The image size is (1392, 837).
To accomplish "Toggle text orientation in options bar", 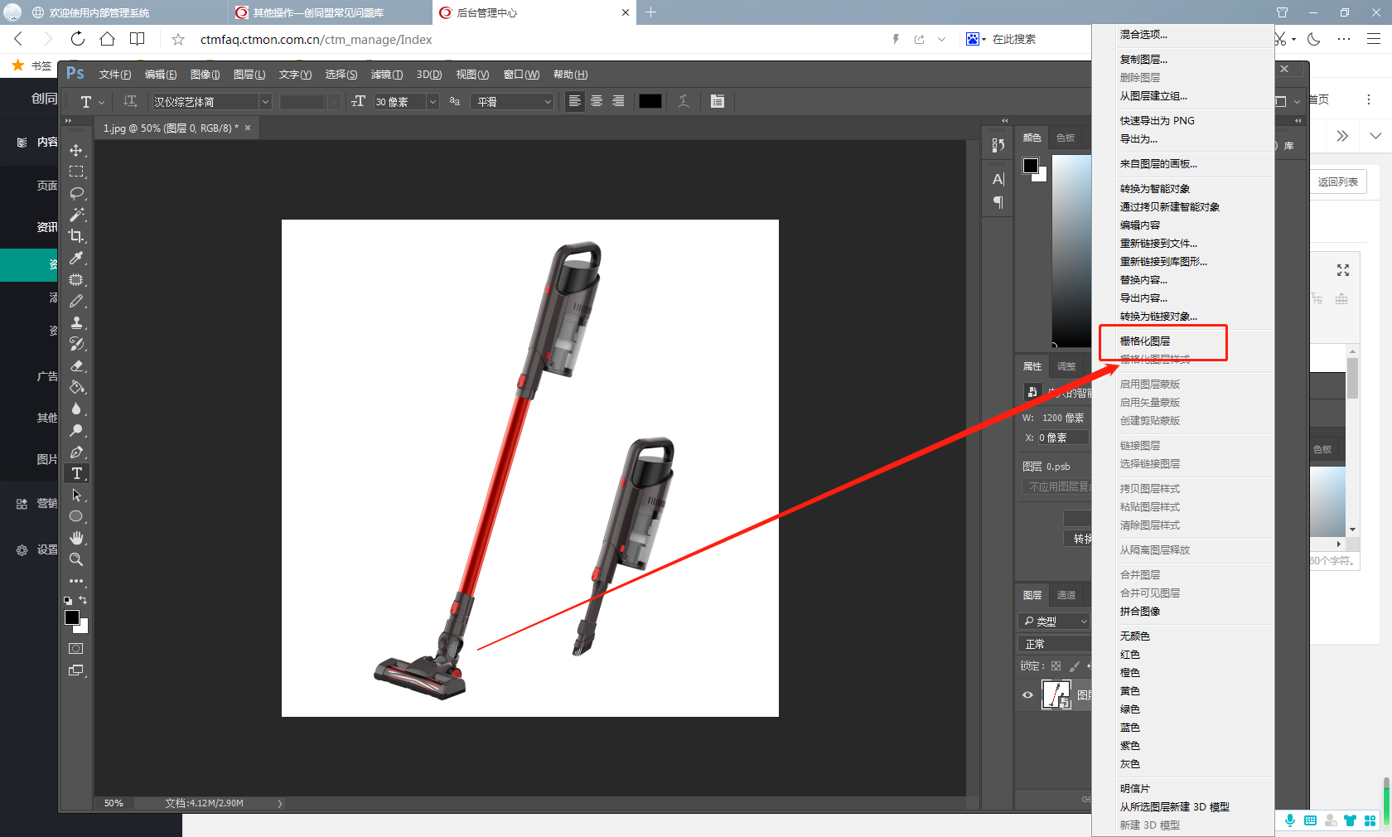I will 130,101.
